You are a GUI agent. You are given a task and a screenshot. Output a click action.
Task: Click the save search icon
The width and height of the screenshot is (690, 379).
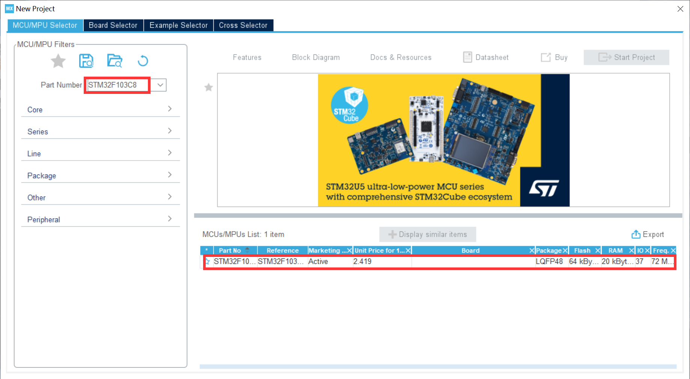[86, 60]
